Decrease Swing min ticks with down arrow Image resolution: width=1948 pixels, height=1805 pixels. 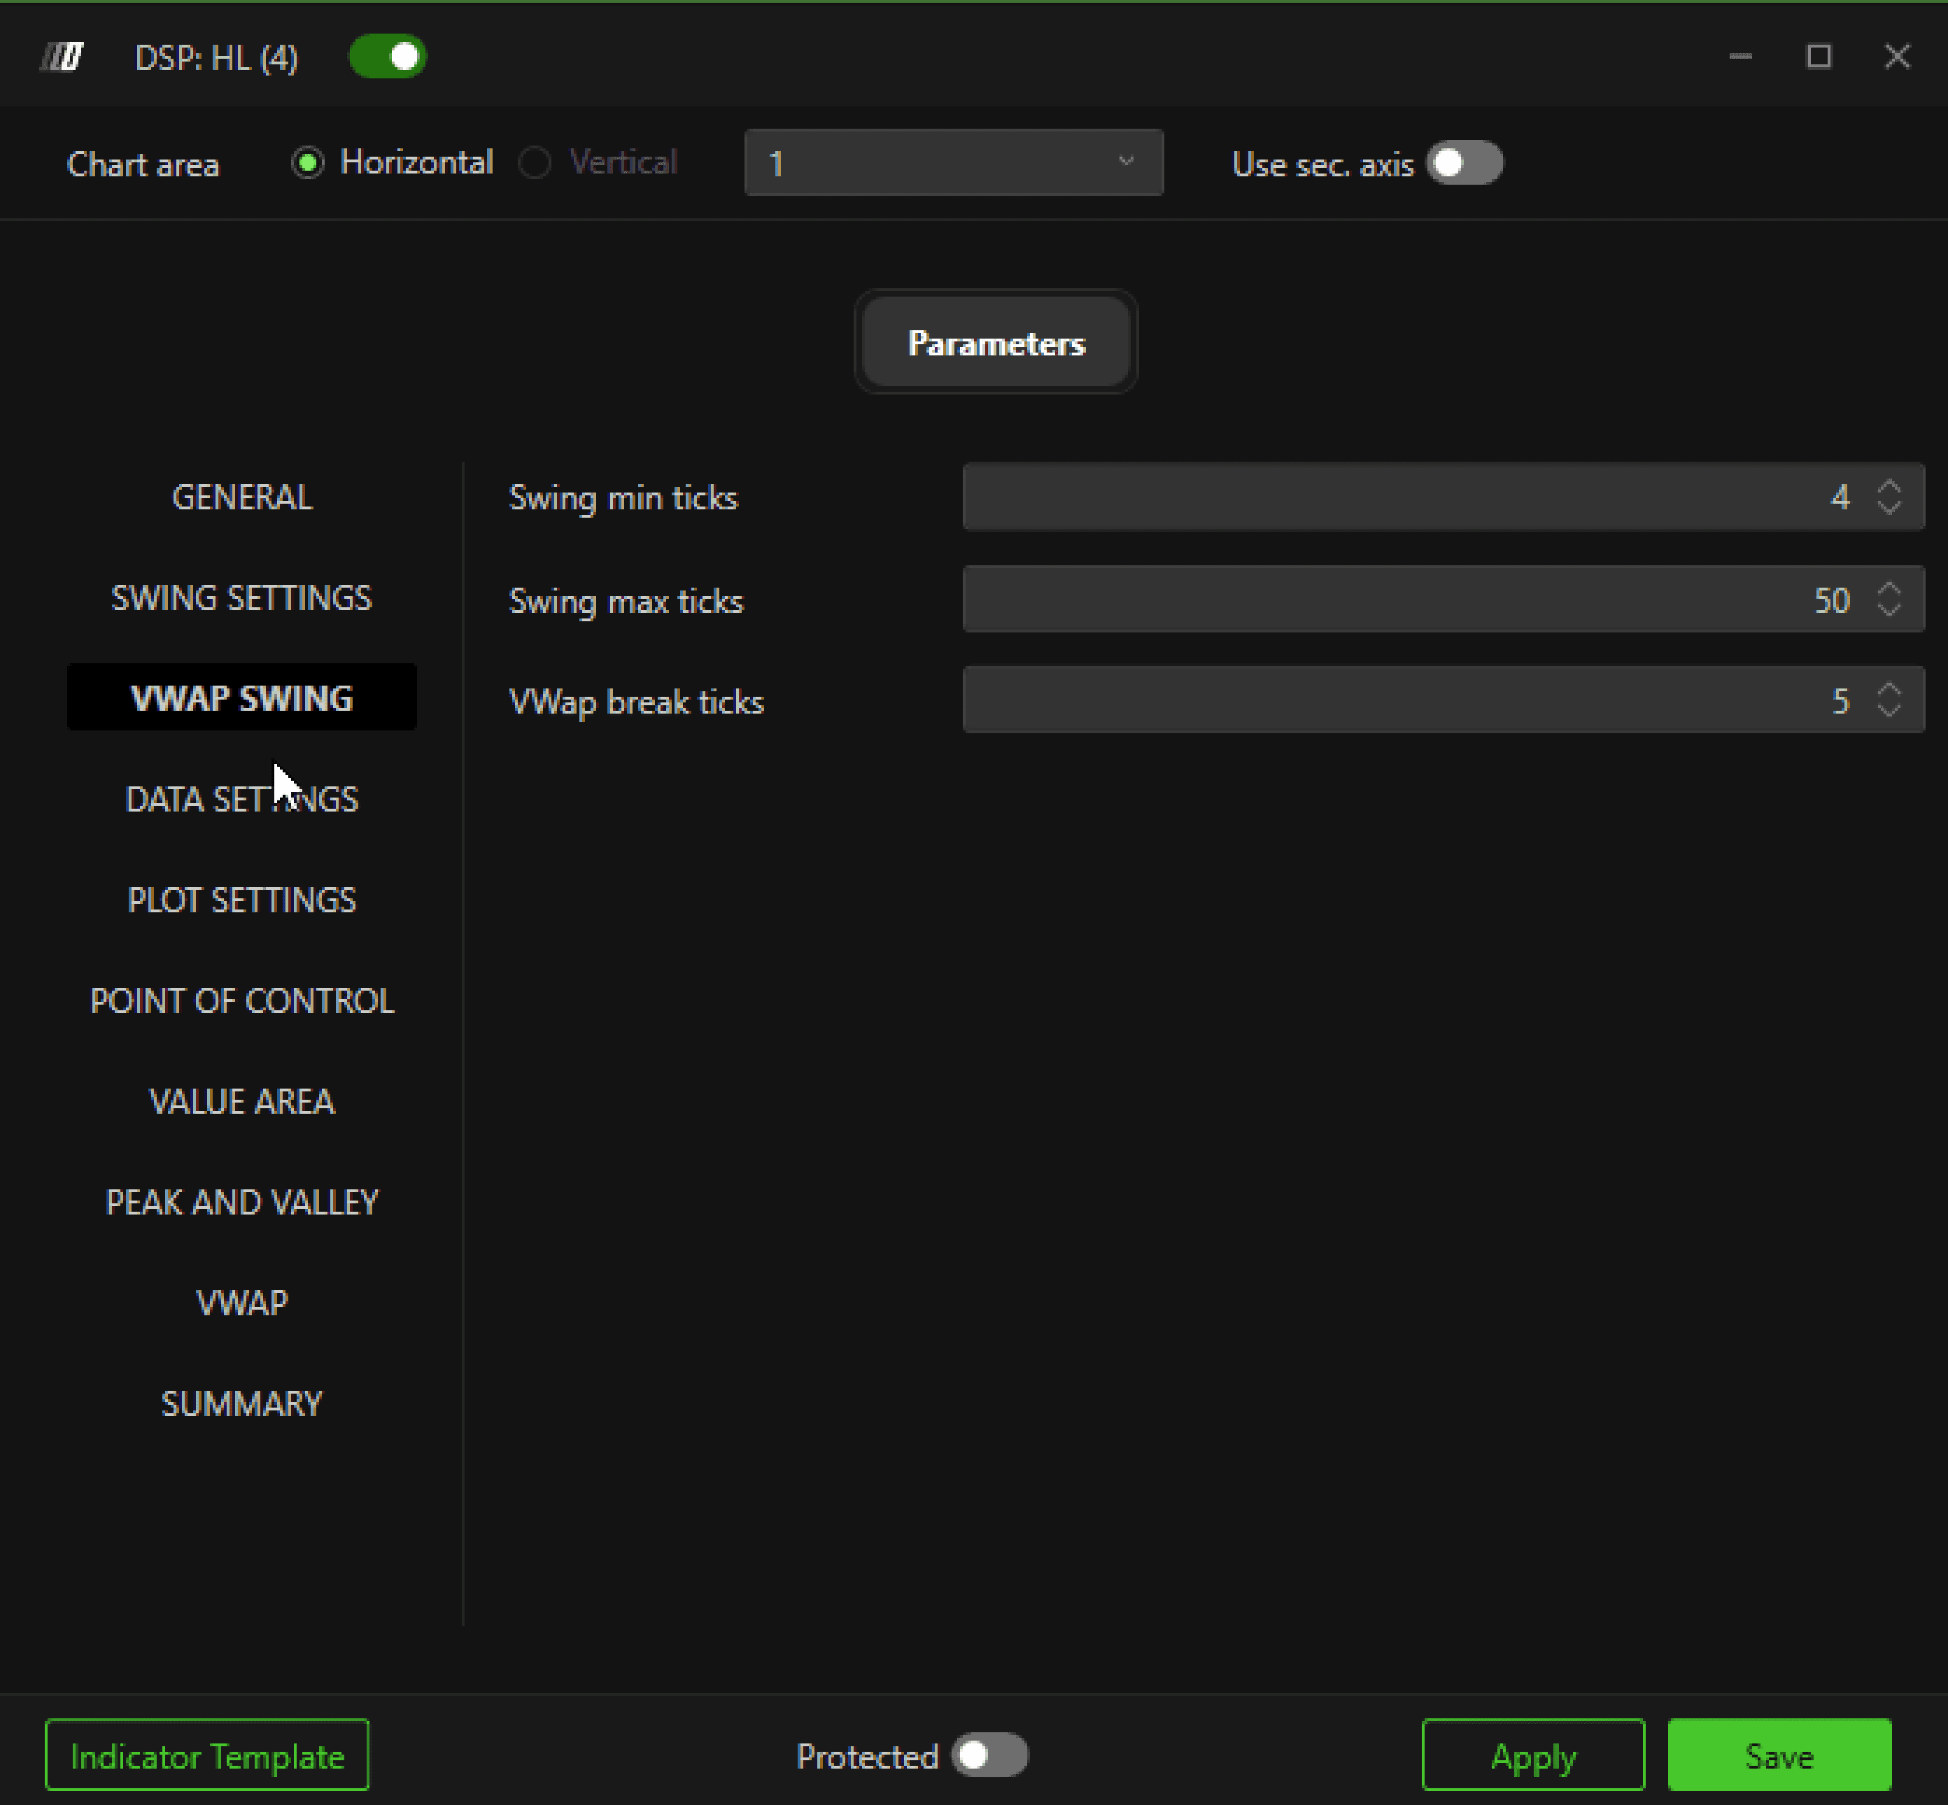pyautogui.click(x=1889, y=508)
